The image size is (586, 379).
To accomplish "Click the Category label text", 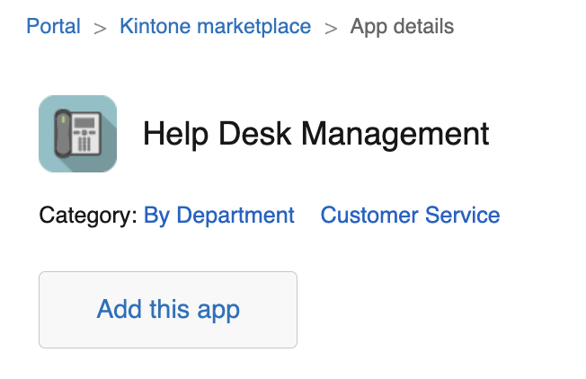I will [x=88, y=216].
